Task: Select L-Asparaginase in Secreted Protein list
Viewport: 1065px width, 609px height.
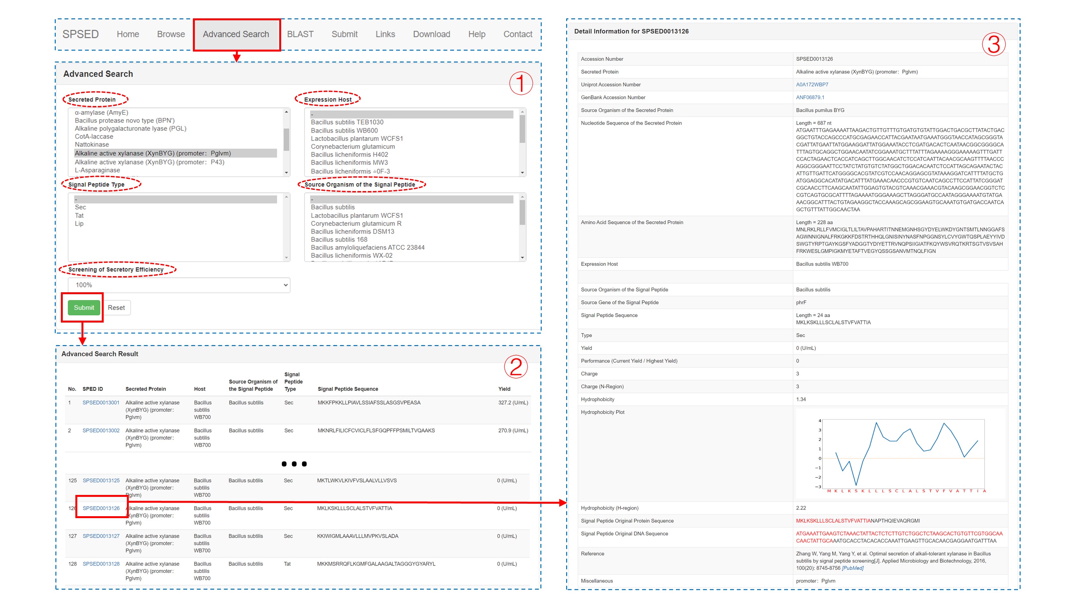Action: (x=97, y=170)
